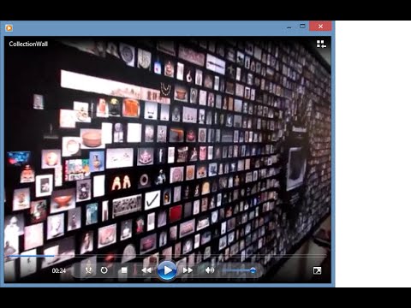
Task: Click the volume slider track
Action: pos(237,270)
